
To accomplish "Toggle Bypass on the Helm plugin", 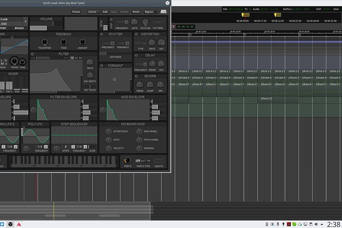I will [x=150, y=12].
